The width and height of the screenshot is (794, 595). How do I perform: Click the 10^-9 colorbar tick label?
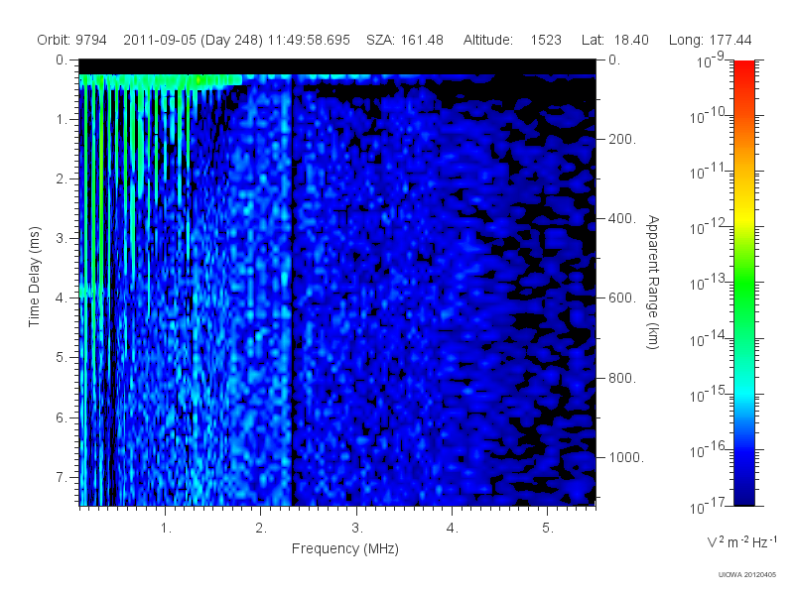click(x=713, y=60)
